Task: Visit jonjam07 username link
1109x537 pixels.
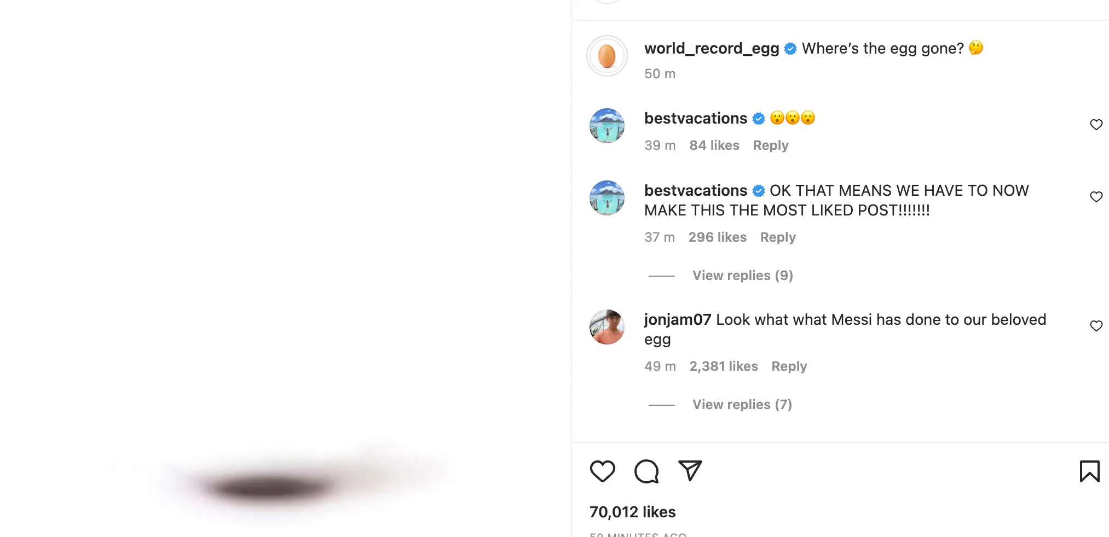Action: 677,320
